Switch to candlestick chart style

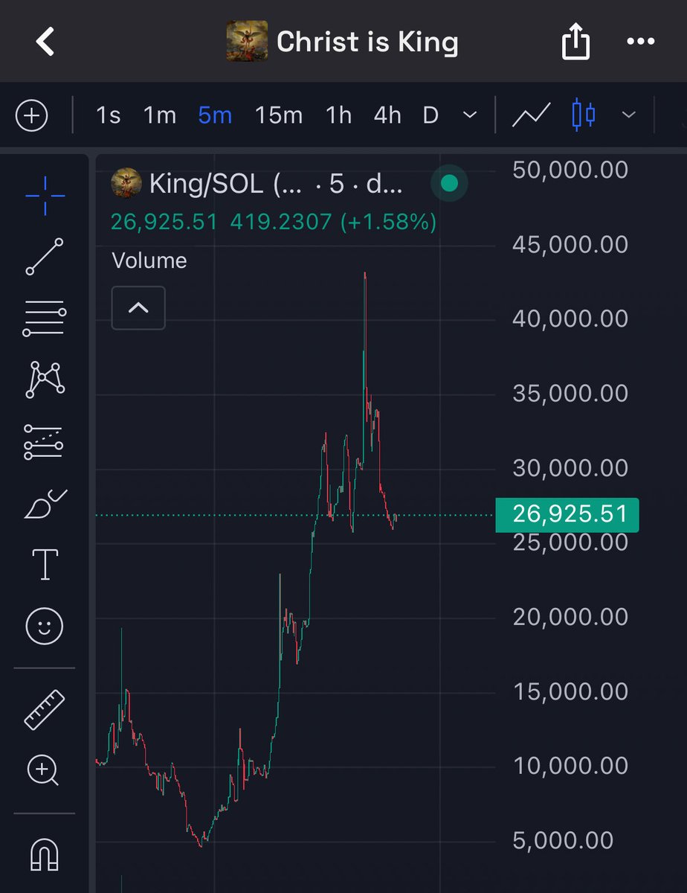(584, 115)
